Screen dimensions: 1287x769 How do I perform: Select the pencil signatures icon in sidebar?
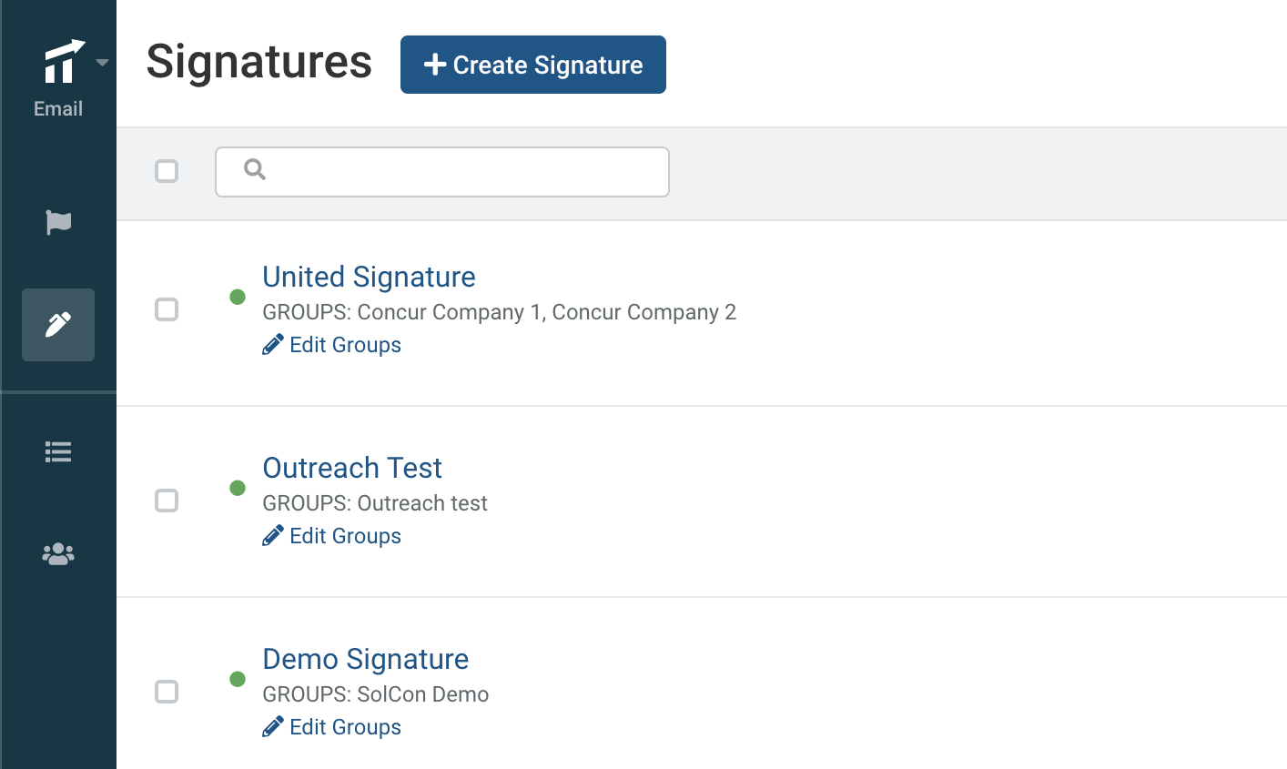coord(58,325)
